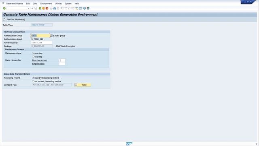Click the Table/View field
Image resolution: width=259 pixels, height=146 pixels.
point(42,25)
